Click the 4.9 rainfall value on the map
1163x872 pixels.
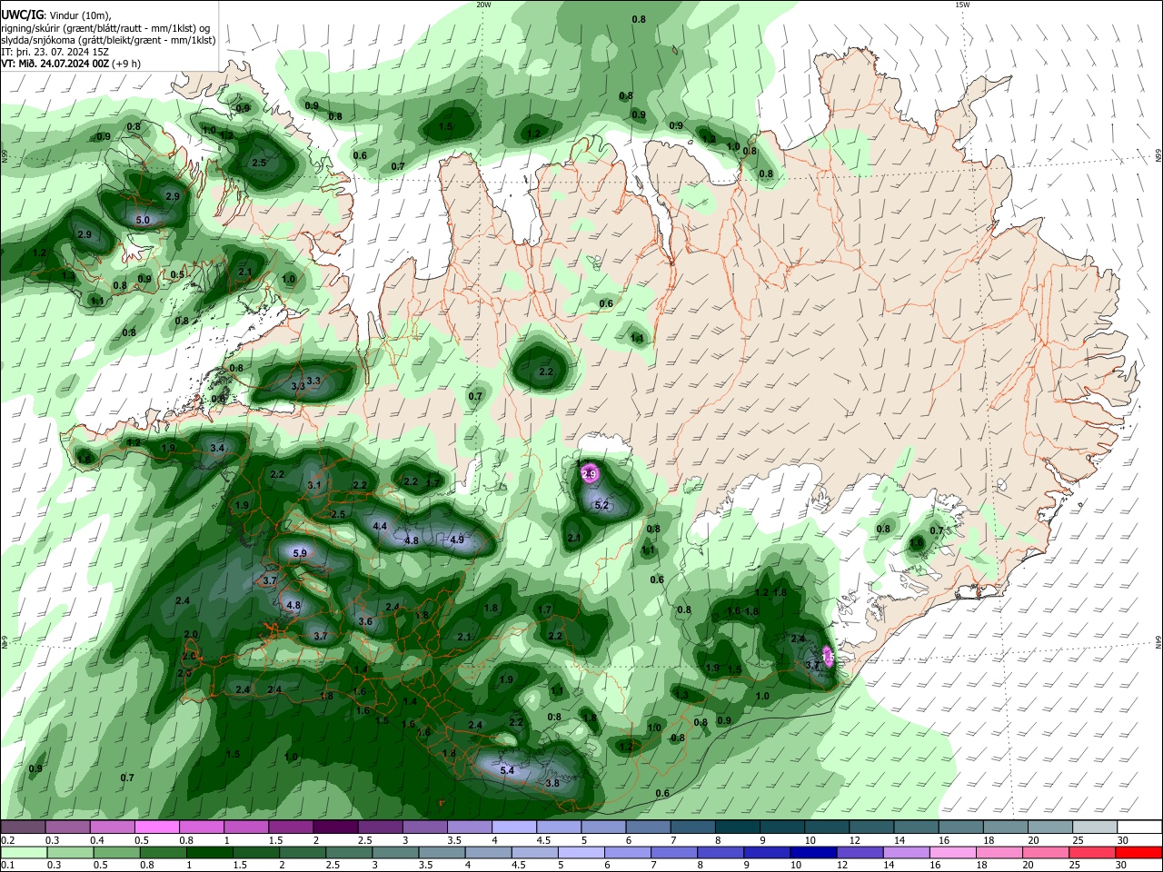tap(457, 540)
